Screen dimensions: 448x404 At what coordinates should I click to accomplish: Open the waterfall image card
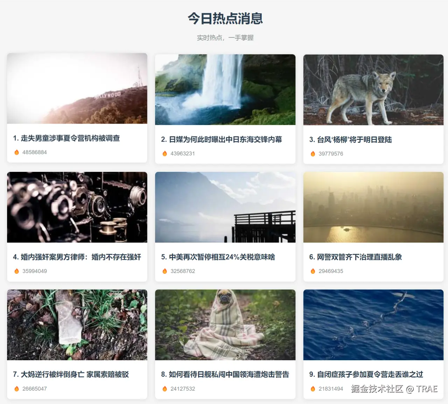click(x=225, y=90)
